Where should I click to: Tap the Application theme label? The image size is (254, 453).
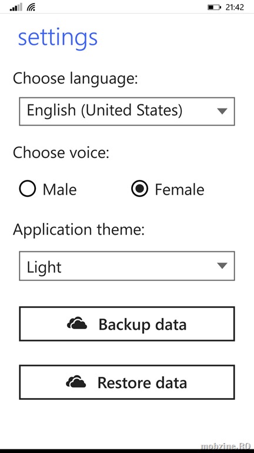(x=79, y=230)
